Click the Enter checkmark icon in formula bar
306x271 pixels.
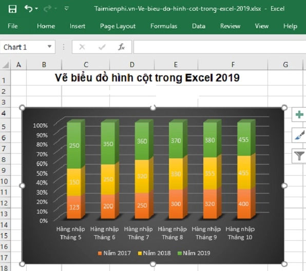coord(102,47)
